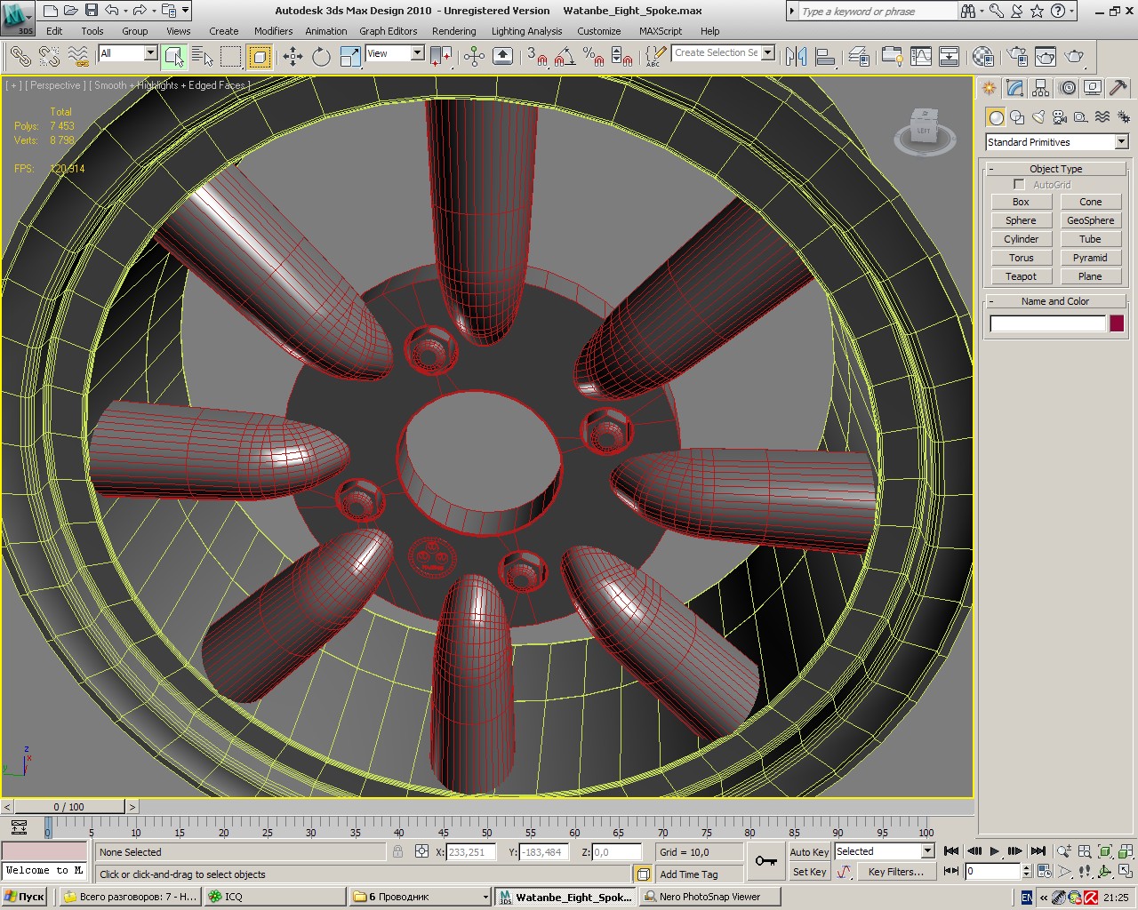Screen dimensions: 1138x910
Task: Toggle Auto Key animation mode
Action: tap(808, 851)
